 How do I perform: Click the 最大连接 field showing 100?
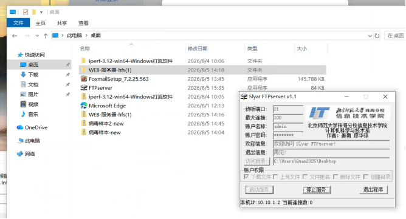(x=288, y=118)
